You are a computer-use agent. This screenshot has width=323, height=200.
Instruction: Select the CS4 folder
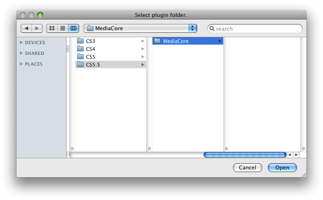coord(90,49)
